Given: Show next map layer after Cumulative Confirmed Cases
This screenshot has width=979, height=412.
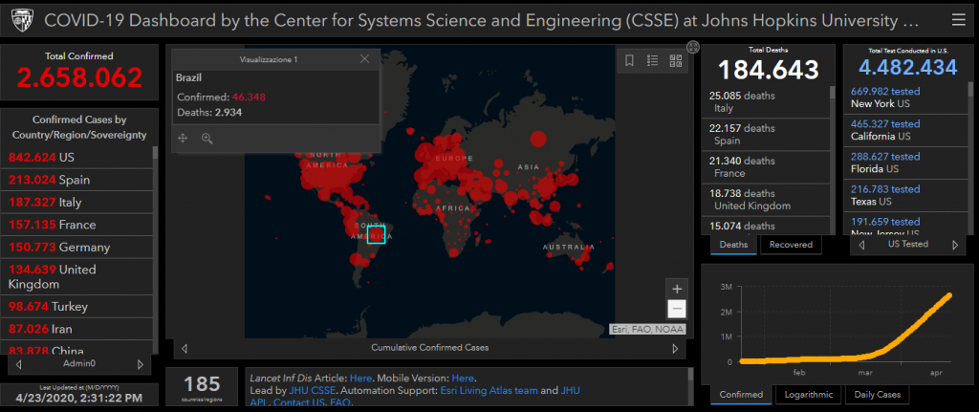Looking at the screenshot, I should point(675,348).
